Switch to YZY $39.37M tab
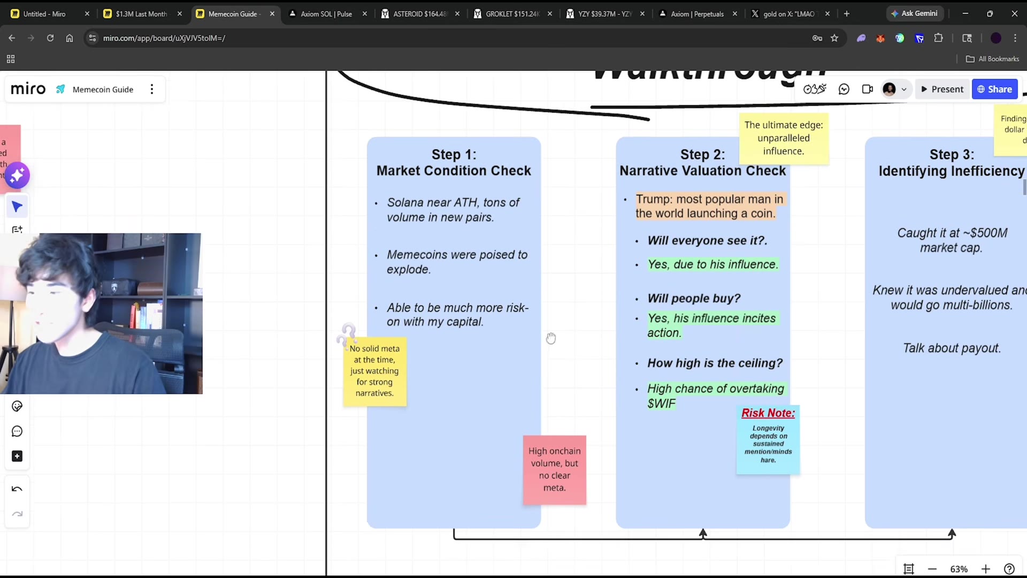 604,14
